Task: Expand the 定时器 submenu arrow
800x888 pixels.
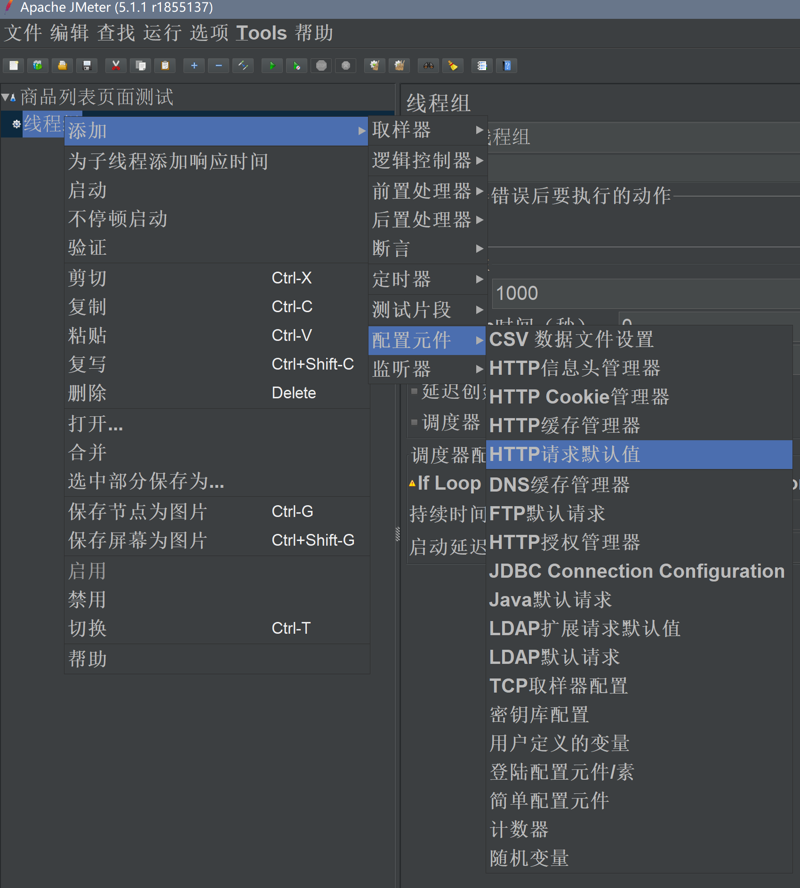Action: [480, 279]
